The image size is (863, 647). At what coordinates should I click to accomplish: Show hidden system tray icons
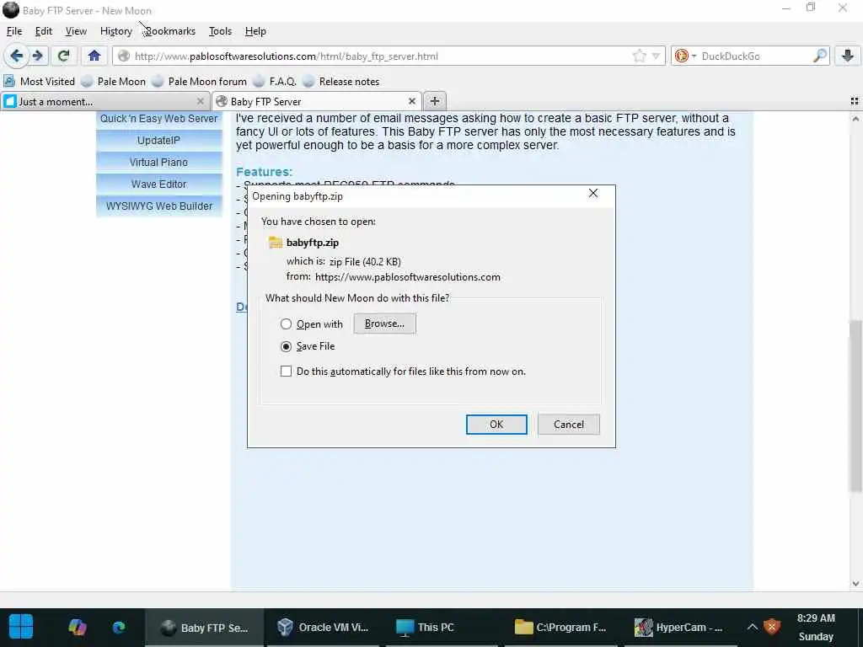(x=752, y=627)
